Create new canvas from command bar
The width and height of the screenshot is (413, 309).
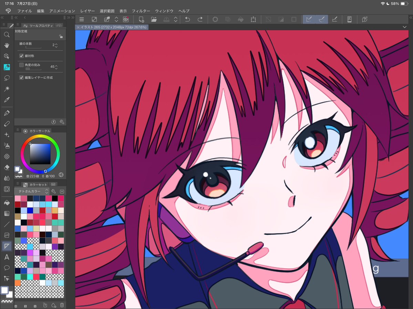click(x=142, y=19)
